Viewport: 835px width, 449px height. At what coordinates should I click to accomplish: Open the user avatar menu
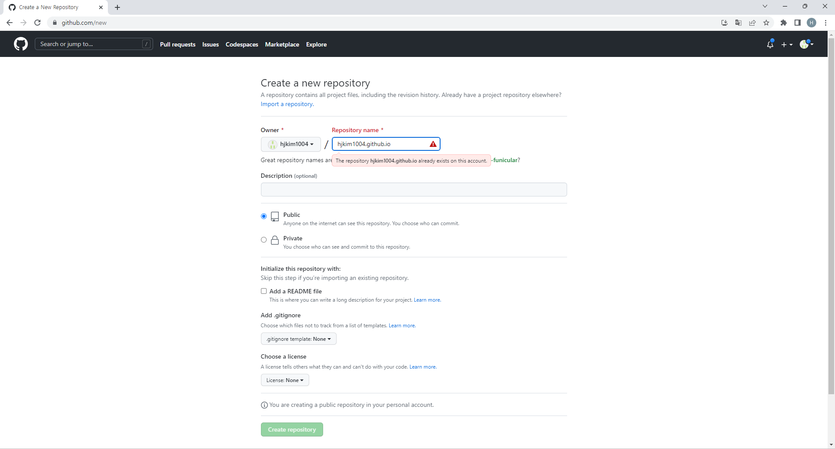point(807,44)
